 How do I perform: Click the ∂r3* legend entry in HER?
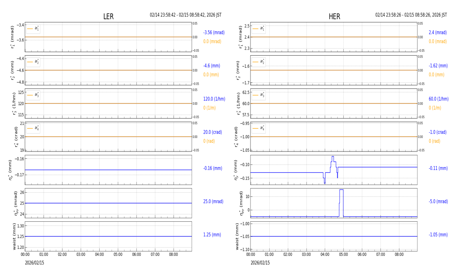pyautogui.click(x=259, y=95)
